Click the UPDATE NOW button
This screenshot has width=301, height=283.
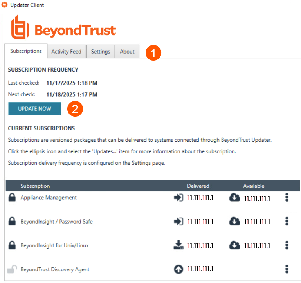(x=34, y=109)
